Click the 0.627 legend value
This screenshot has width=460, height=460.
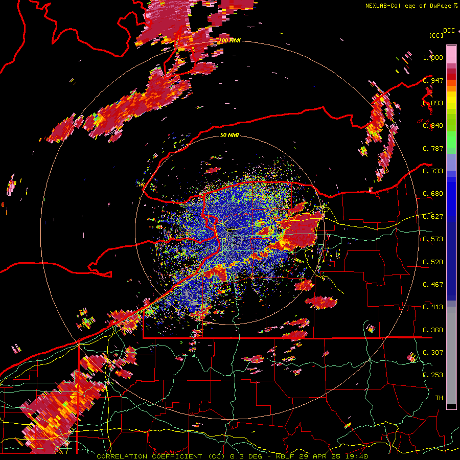(x=433, y=217)
